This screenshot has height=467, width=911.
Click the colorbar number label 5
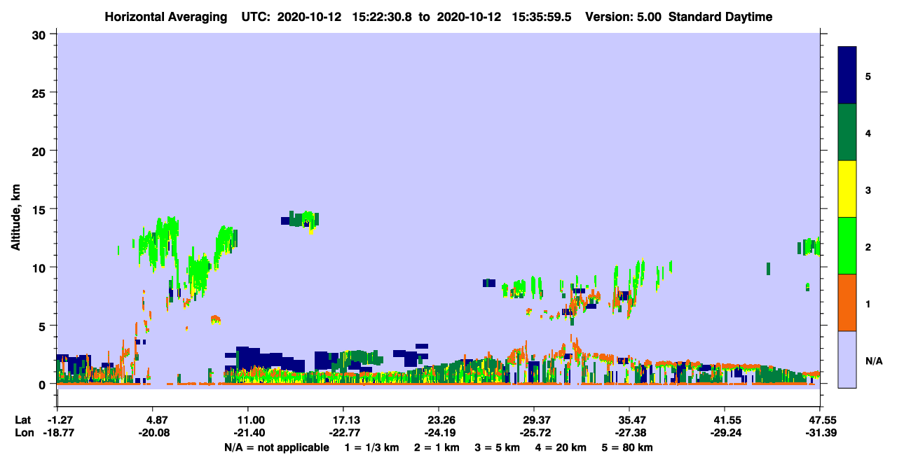pos(868,76)
